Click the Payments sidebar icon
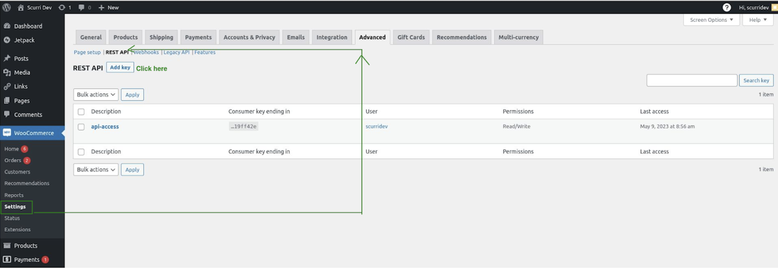Viewport: 778px width, 269px height. (x=7, y=259)
